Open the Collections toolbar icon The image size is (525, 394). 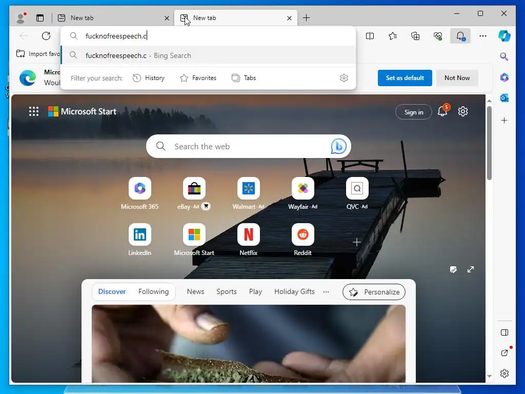(415, 36)
